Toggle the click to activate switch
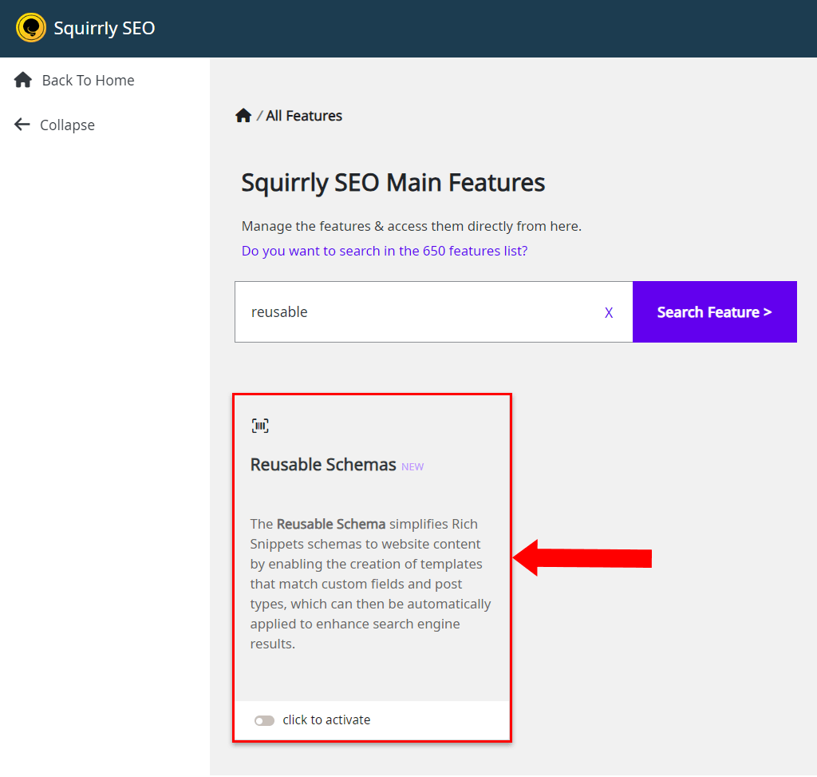 tap(264, 720)
